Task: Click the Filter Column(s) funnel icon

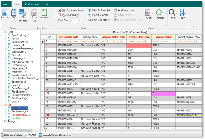Action: [x=89, y=10]
